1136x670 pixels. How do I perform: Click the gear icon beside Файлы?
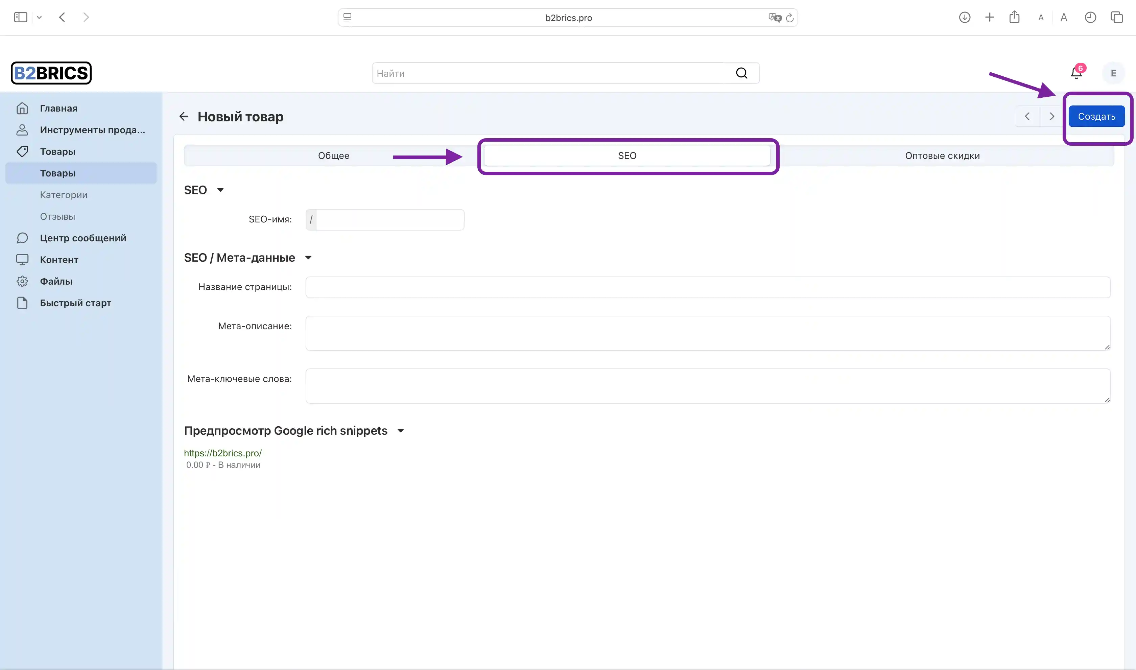22,281
